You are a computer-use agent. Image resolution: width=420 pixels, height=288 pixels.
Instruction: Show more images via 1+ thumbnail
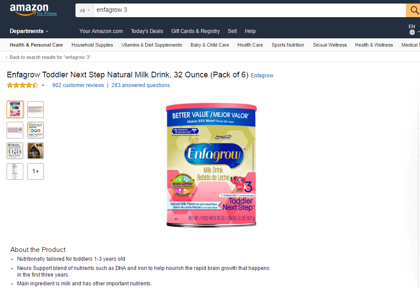click(x=36, y=171)
